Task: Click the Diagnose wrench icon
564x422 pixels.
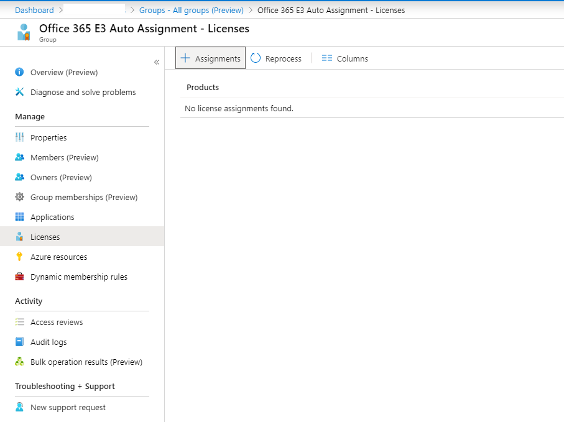Action: point(19,92)
